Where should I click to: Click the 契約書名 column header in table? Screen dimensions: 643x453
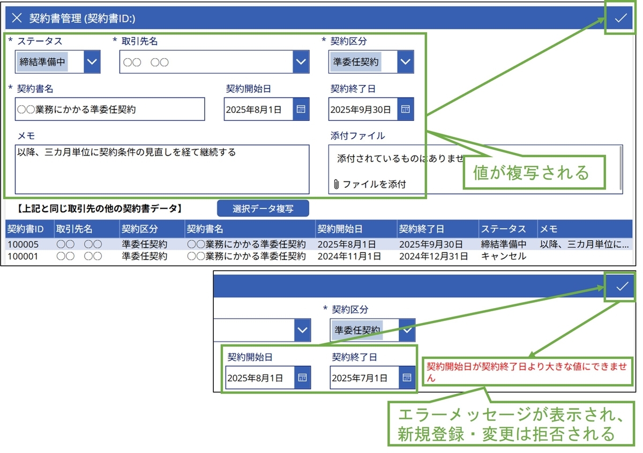point(250,229)
